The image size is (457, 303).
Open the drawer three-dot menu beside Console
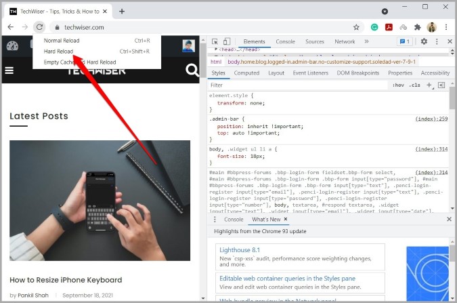pos(215,219)
